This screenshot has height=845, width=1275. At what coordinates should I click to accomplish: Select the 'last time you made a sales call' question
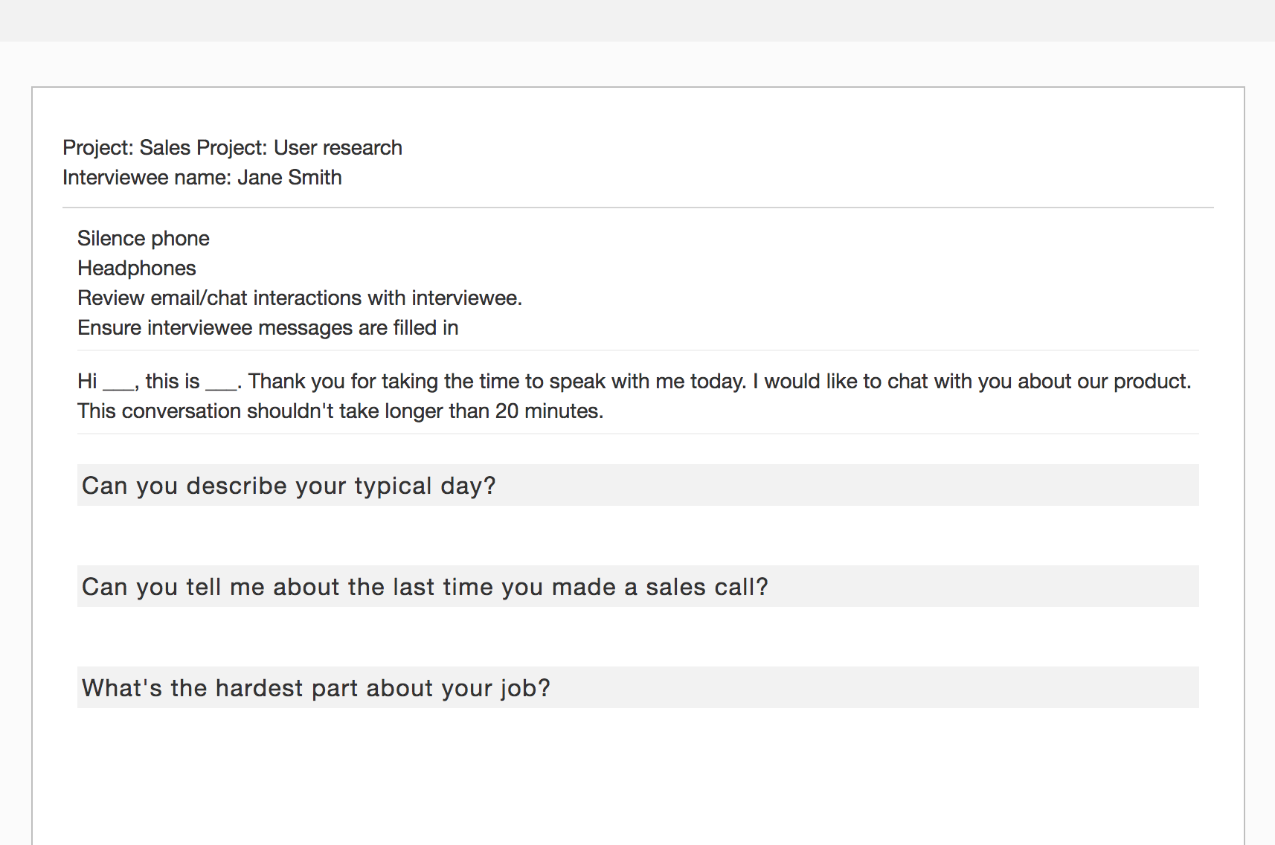pyautogui.click(x=637, y=586)
